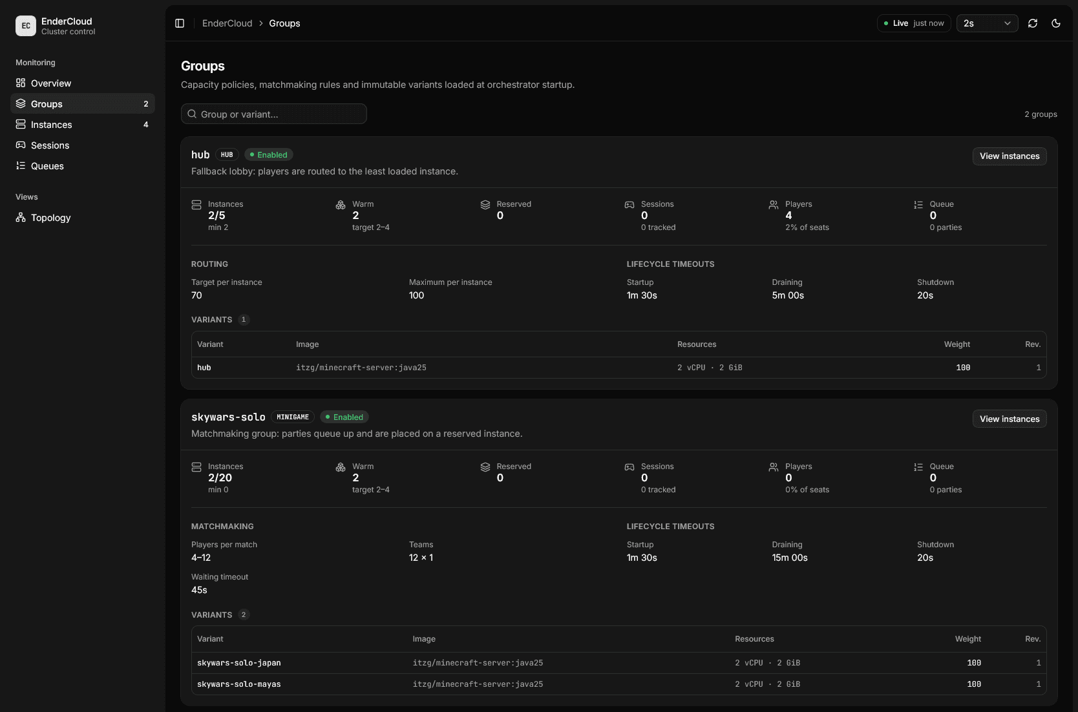Click the hub Sessions gamepad icon
Viewport: 1078px width, 712px height.
click(x=629, y=205)
